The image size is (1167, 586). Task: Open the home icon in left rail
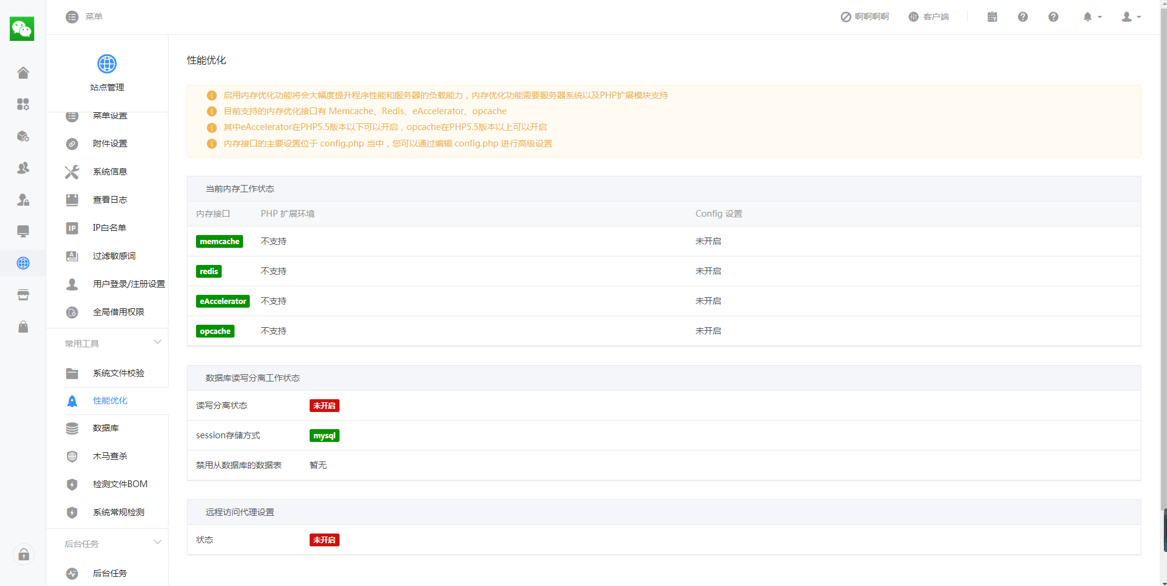(23, 73)
